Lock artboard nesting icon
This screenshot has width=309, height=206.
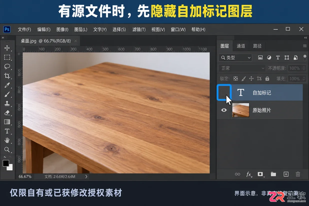point(259,79)
